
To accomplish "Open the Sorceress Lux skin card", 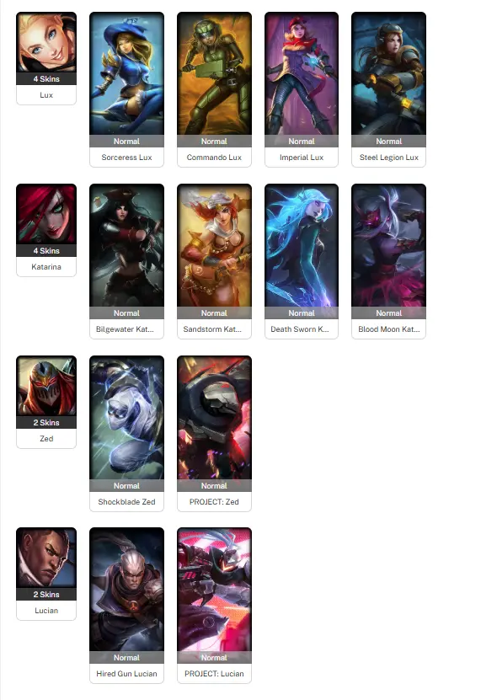I will coord(127,90).
